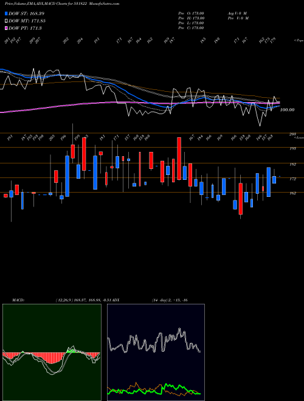Click the tallest red candlestick in price chart
304x401 pixels.
tap(179, 159)
